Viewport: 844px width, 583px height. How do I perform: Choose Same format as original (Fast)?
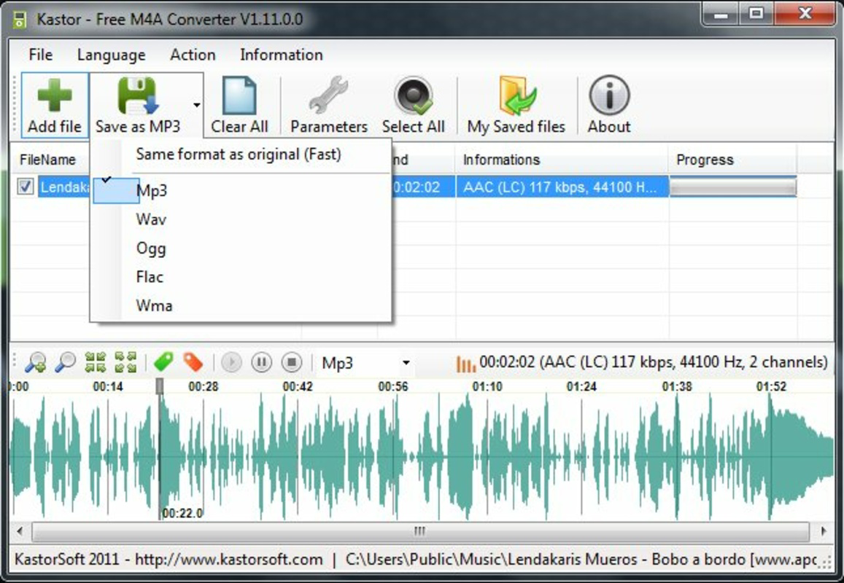tap(241, 154)
